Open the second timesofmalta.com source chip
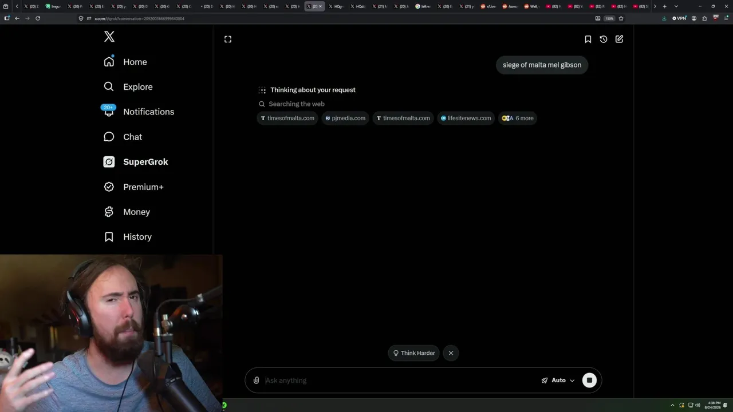This screenshot has width=733, height=412. coord(403,118)
